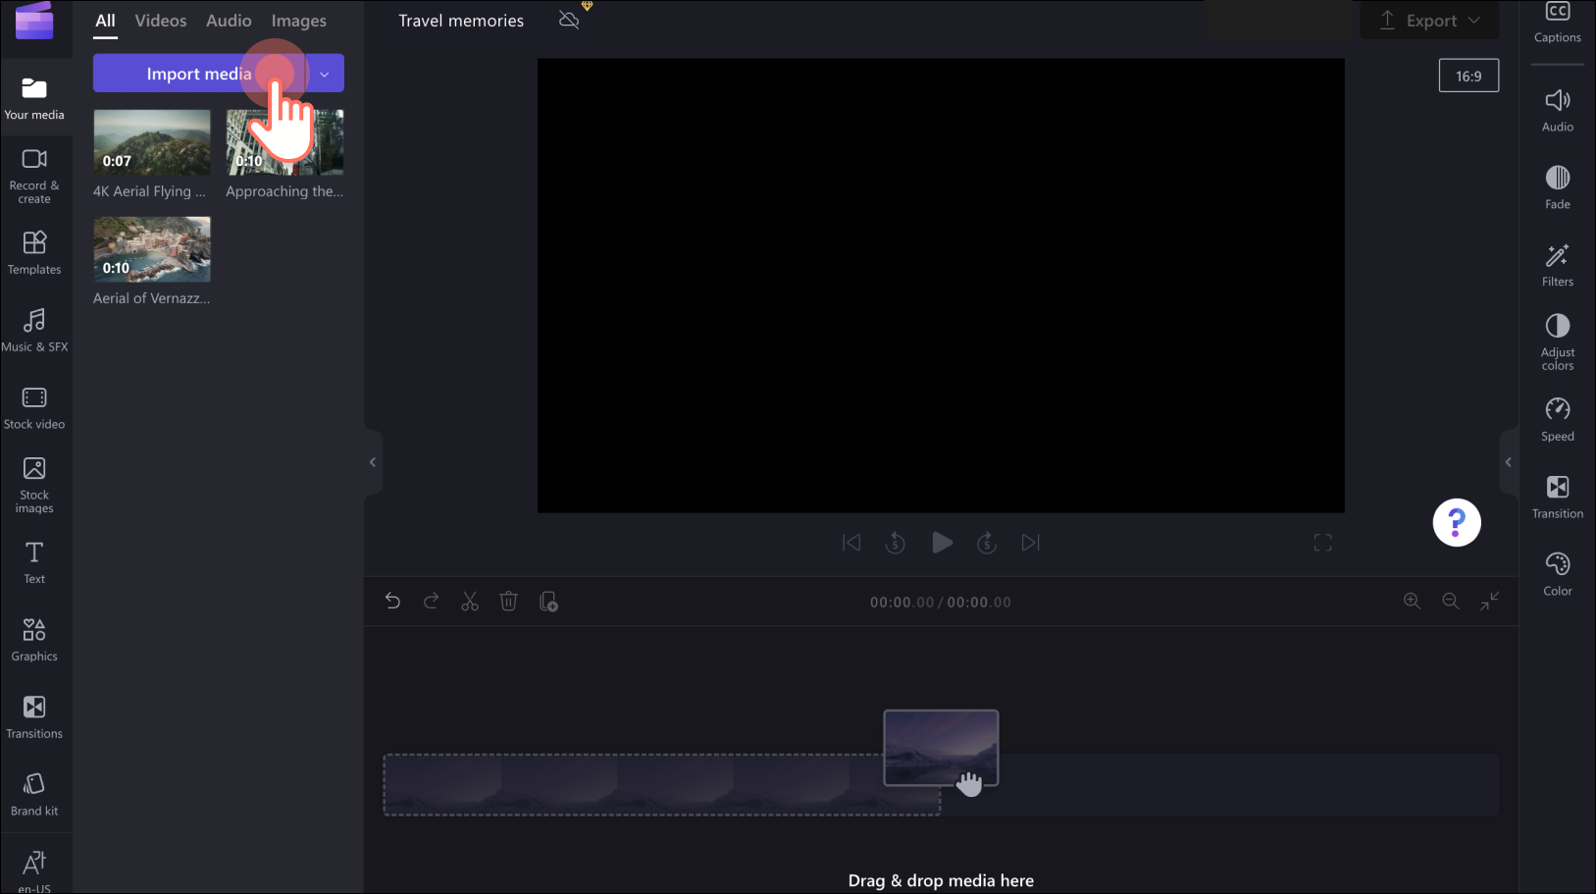Click the dragged clip thumbnail on timeline
The height and width of the screenshot is (894, 1596).
click(941, 748)
